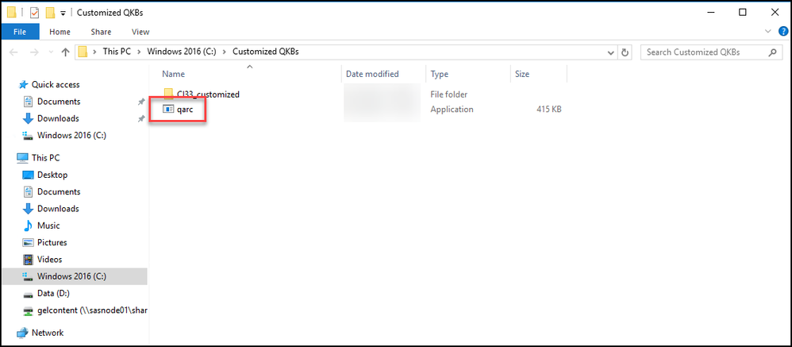The width and height of the screenshot is (792, 347).
Task: Open the CI33_customized folder
Action: coord(208,94)
